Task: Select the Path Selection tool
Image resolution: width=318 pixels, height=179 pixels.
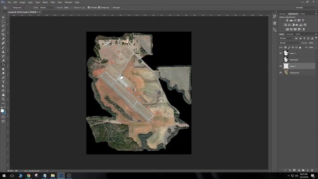Action: 3,86
